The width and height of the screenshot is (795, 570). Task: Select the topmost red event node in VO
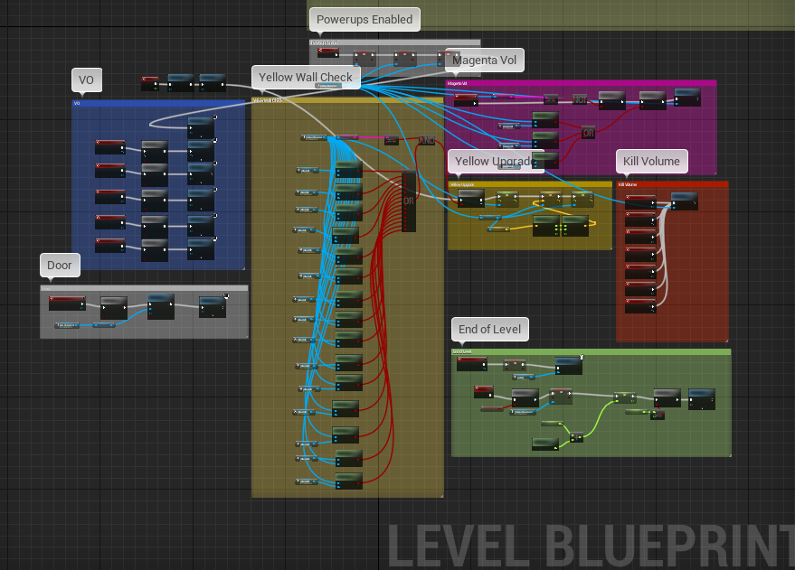click(x=110, y=145)
